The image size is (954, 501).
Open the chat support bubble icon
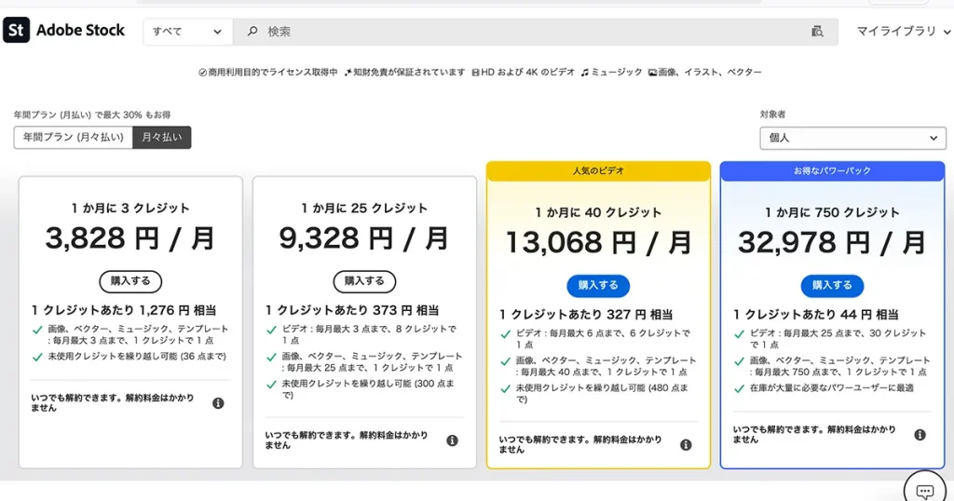tap(924, 490)
